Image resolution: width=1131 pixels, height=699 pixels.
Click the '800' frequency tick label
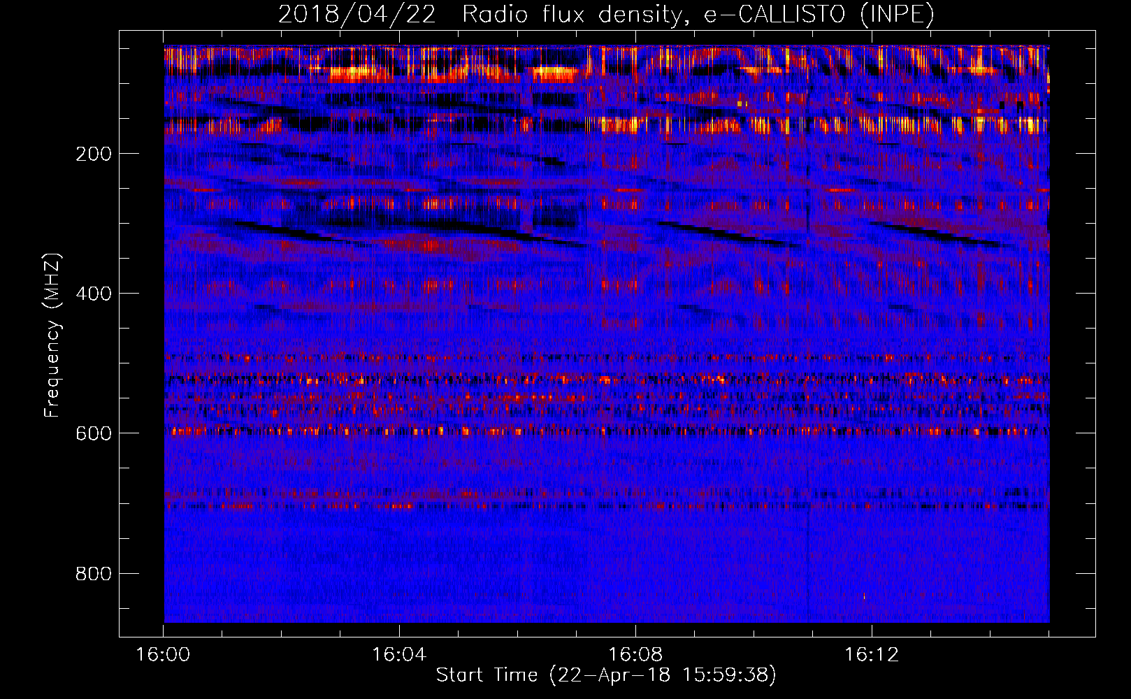pyautogui.click(x=94, y=574)
